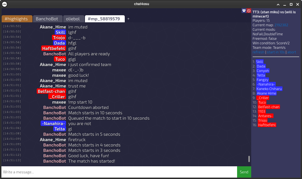Image resolution: width=302 pixels, height=179 pixels.
Task: Click the roll-up arrow in title bar
Action: tap(278, 4)
